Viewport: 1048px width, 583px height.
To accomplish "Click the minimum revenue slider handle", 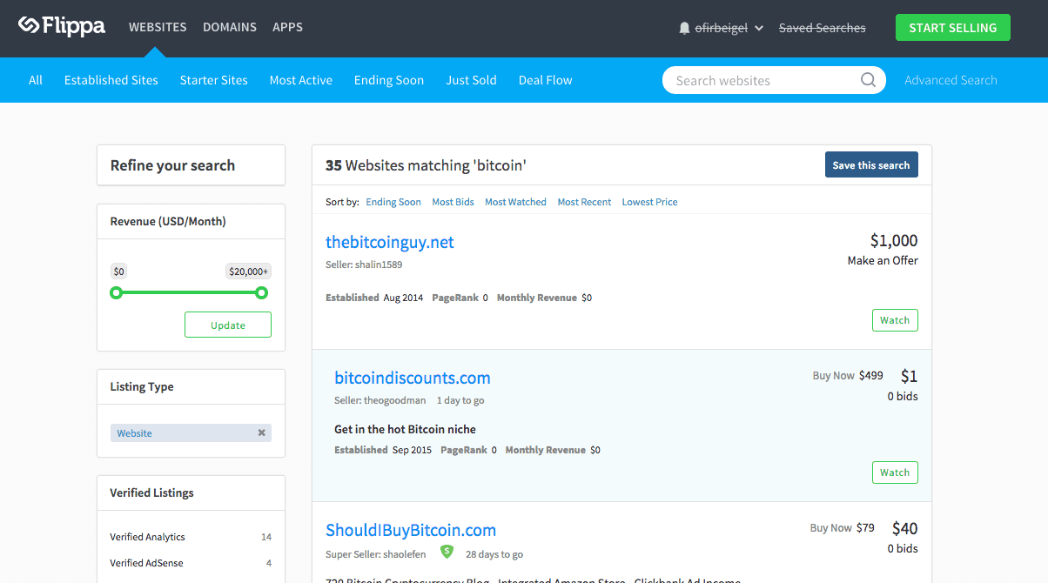I will [x=116, y=293].
